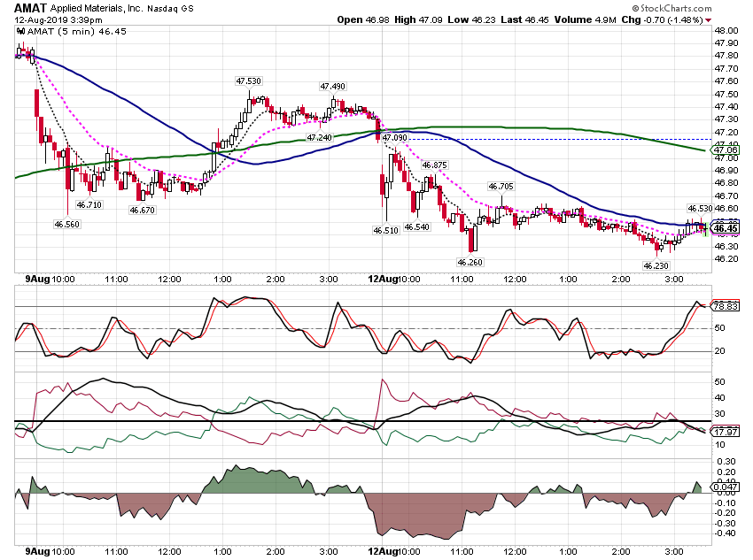Click the 46.710 price label

(89, 204)
